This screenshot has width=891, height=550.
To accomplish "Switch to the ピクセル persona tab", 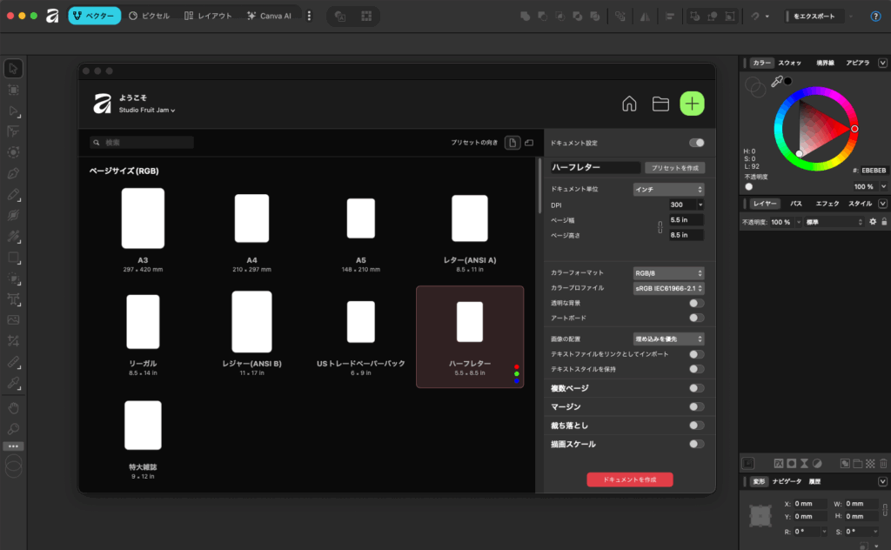I will [x=150, y=16].
